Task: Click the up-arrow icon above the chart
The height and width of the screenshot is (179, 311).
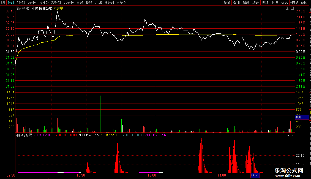Action: pyautogui.click(x=287, y=8)
